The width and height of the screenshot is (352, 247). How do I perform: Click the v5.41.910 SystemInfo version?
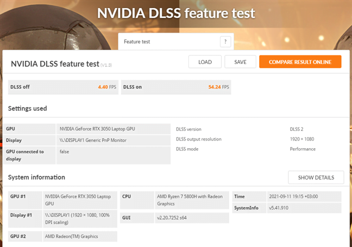click(279, 208)
